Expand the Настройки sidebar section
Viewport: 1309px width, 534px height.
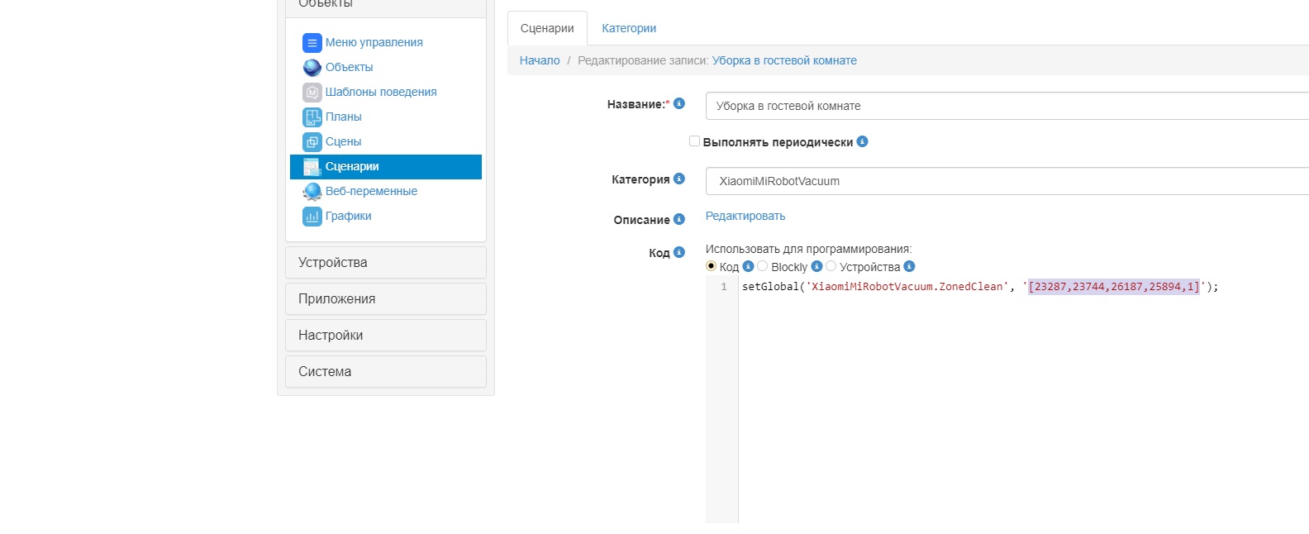pyautogui.click(x=385, y=336)
